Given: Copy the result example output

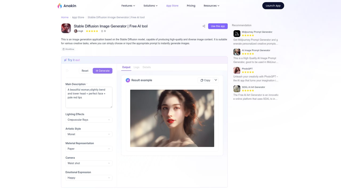Looking at the screenshot, I should coord(205,80).
